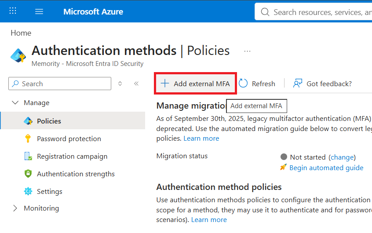
Task: Click the Microsoft Azure title
Action: (93, 11)
